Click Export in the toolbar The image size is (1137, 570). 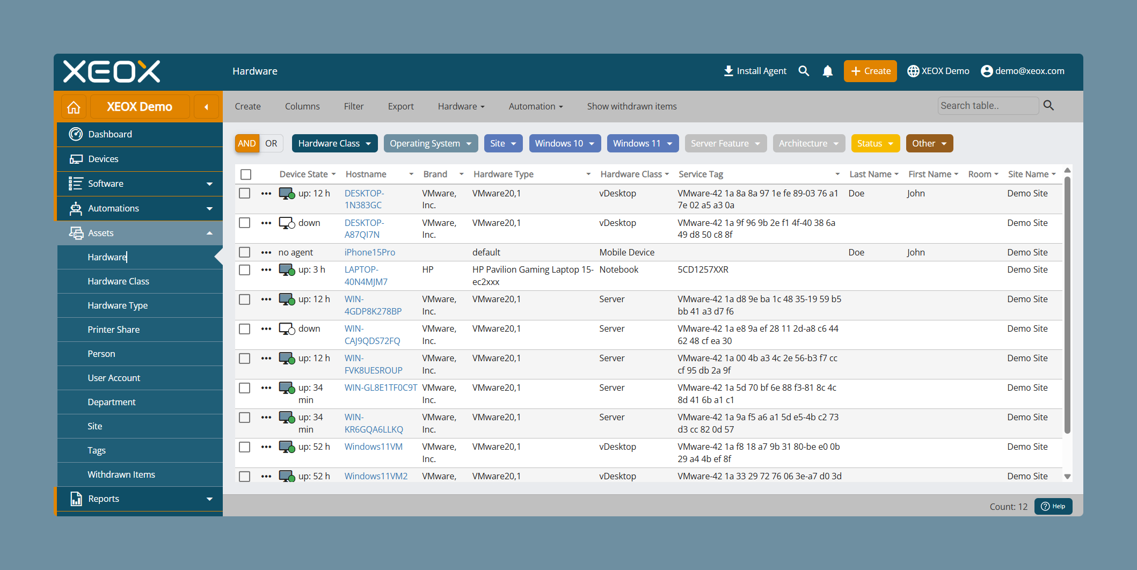[401, 106]
